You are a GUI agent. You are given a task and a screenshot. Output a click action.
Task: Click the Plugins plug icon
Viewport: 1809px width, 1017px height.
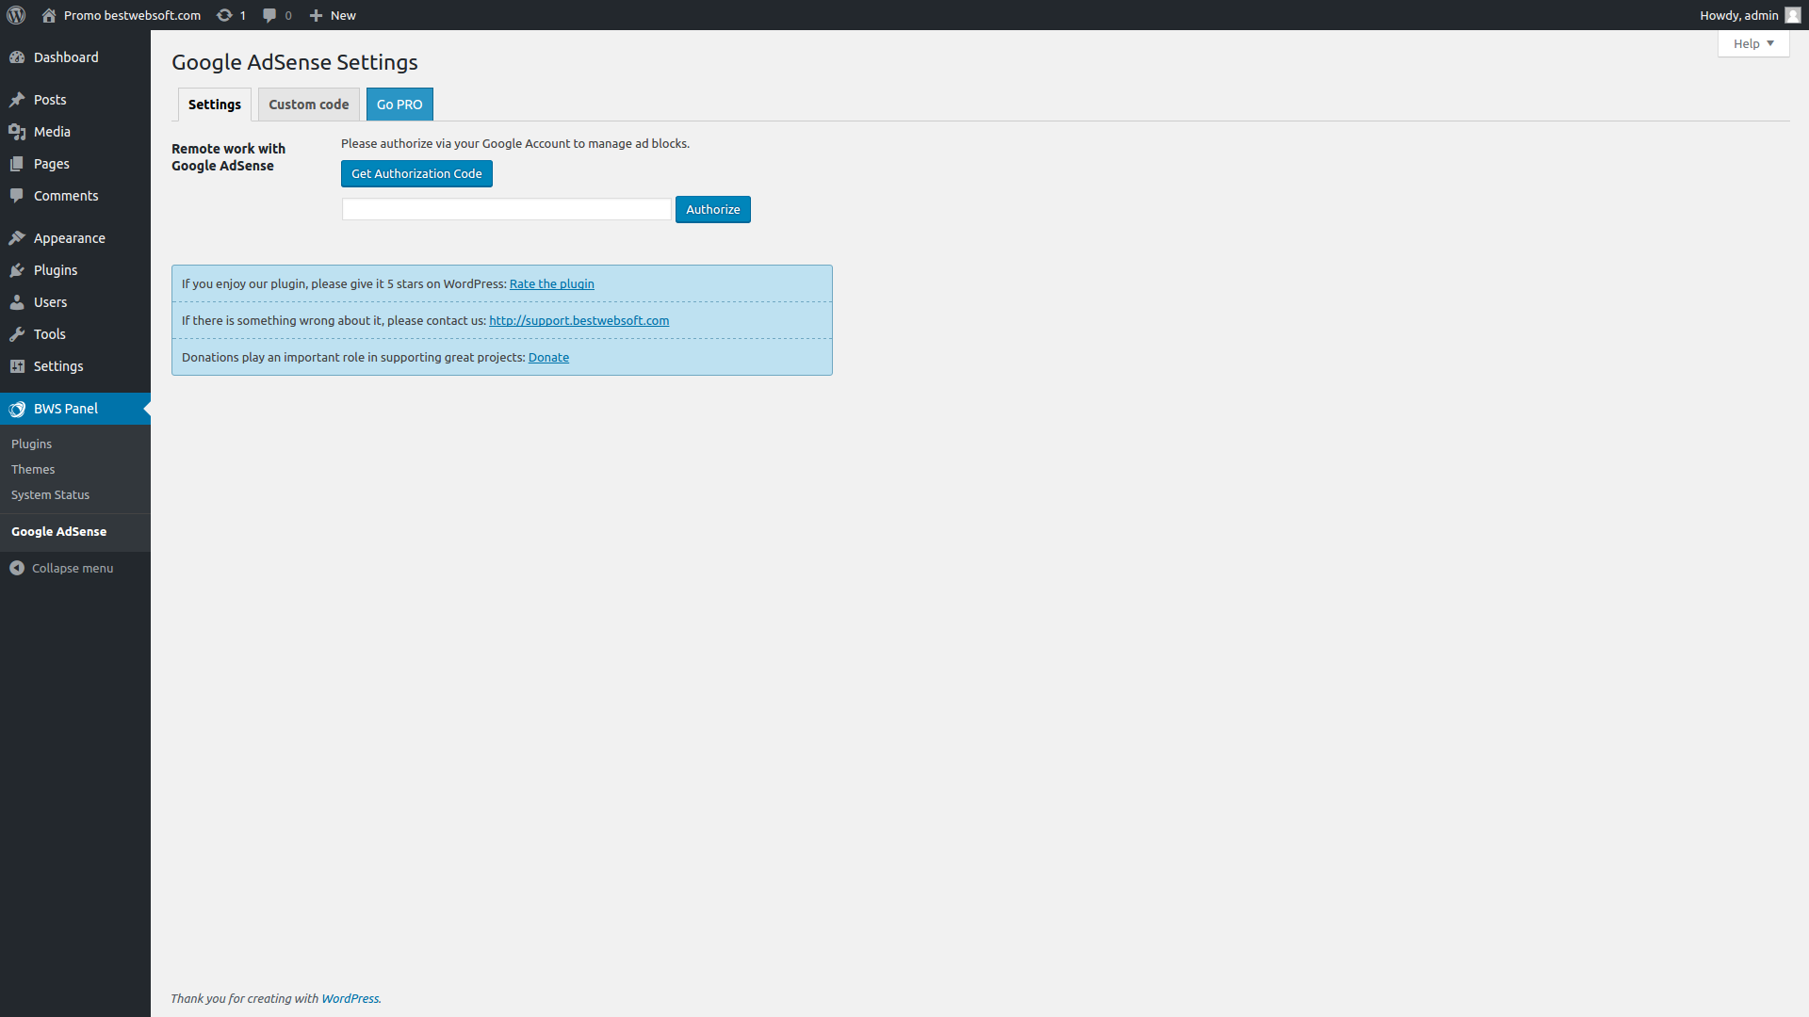pos(17,270)
